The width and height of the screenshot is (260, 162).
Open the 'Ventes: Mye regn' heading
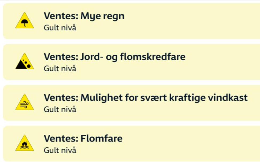coord(84,16)
